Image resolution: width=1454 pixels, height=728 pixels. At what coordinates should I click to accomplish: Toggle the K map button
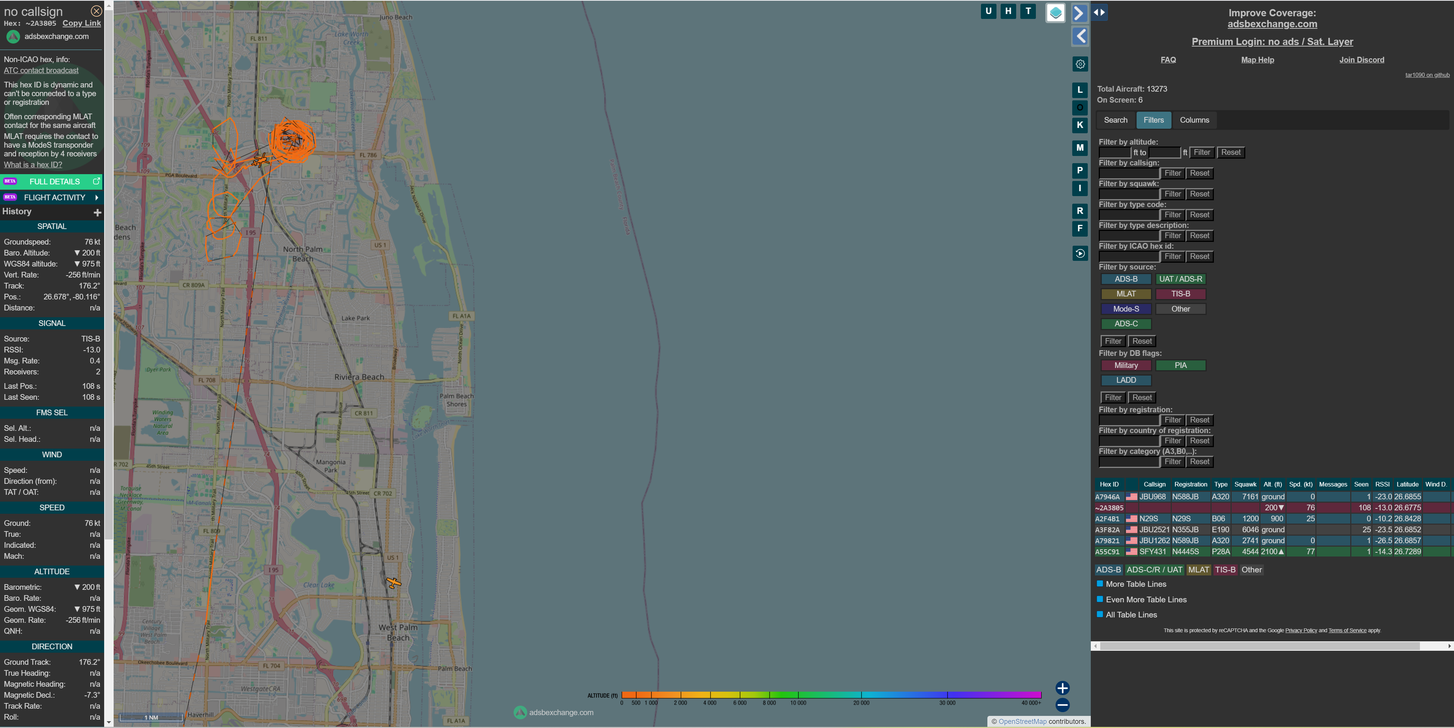tap(1080, 125)
